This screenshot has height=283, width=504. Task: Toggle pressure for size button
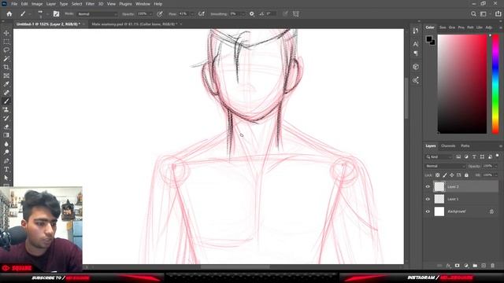[285, 14]
